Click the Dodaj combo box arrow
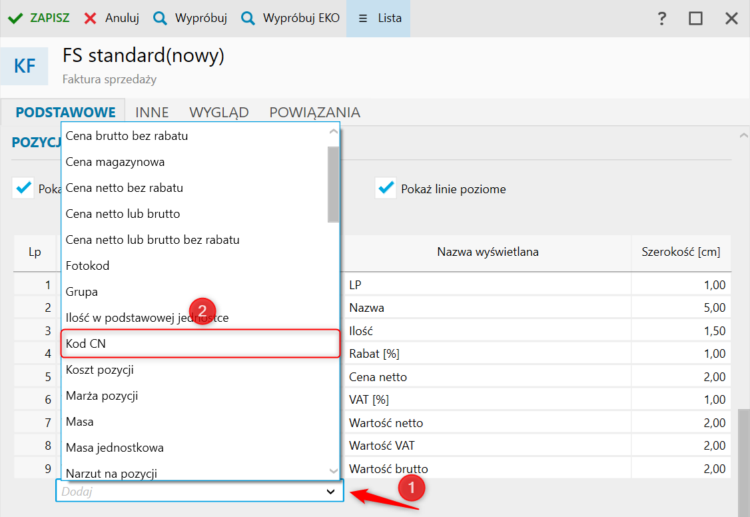 (x=330, y=491)
